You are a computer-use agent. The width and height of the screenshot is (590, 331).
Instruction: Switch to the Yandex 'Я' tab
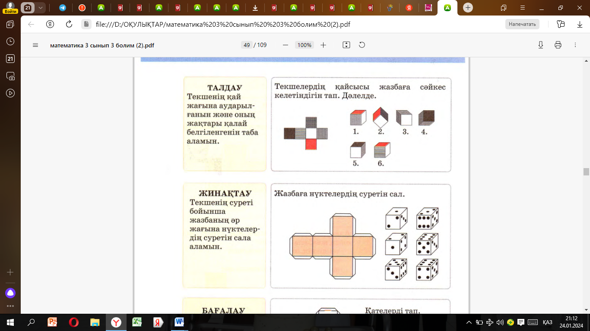pyautogui.click(x=409, y=8)
